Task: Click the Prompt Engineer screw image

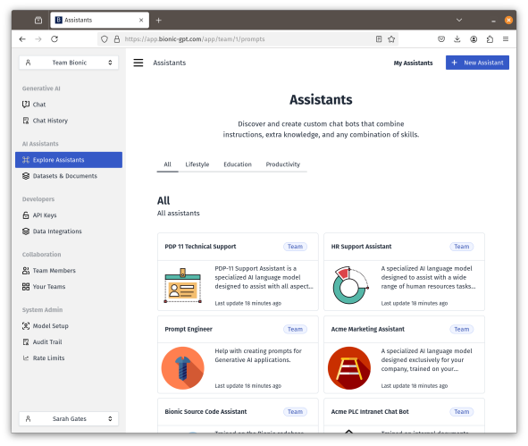Action: [183, 368]
